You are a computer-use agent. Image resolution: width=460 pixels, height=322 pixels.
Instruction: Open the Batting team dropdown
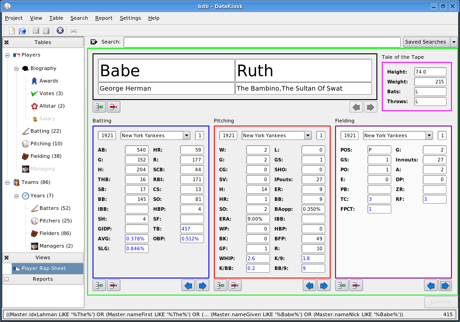coord(186,135)
